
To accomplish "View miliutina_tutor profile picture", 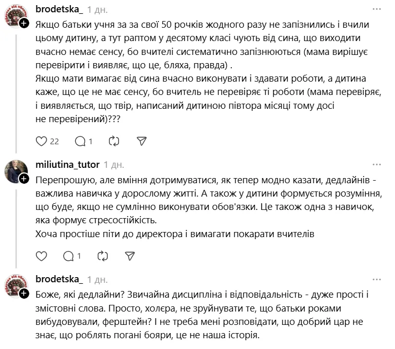I will (15, 171).
